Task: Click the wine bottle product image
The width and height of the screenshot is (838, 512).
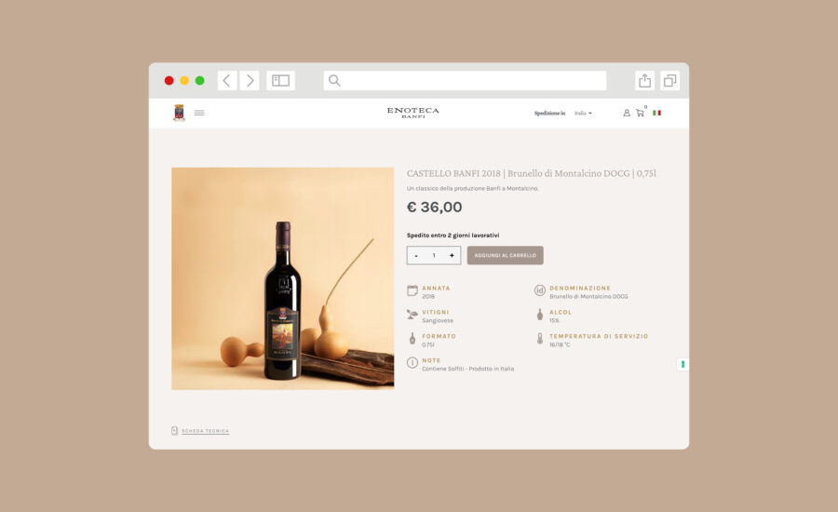Action: click(x=283, y=278)
